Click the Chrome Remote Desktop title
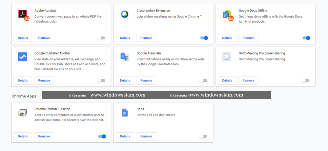 (52, 109)
